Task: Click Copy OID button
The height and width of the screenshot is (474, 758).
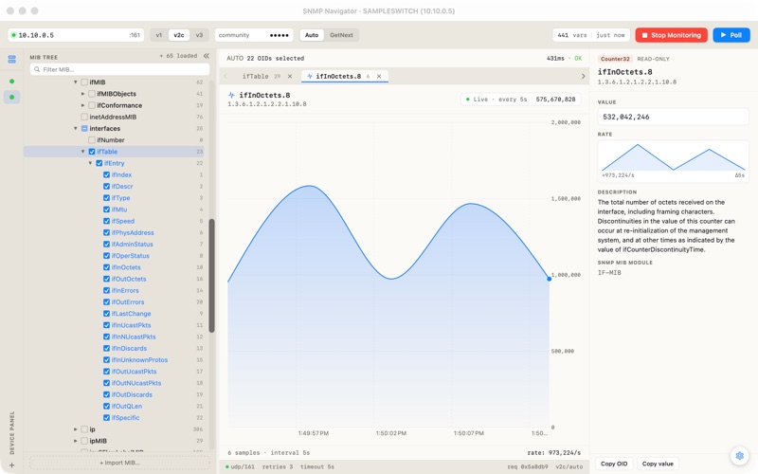Action: coord(614,464)
